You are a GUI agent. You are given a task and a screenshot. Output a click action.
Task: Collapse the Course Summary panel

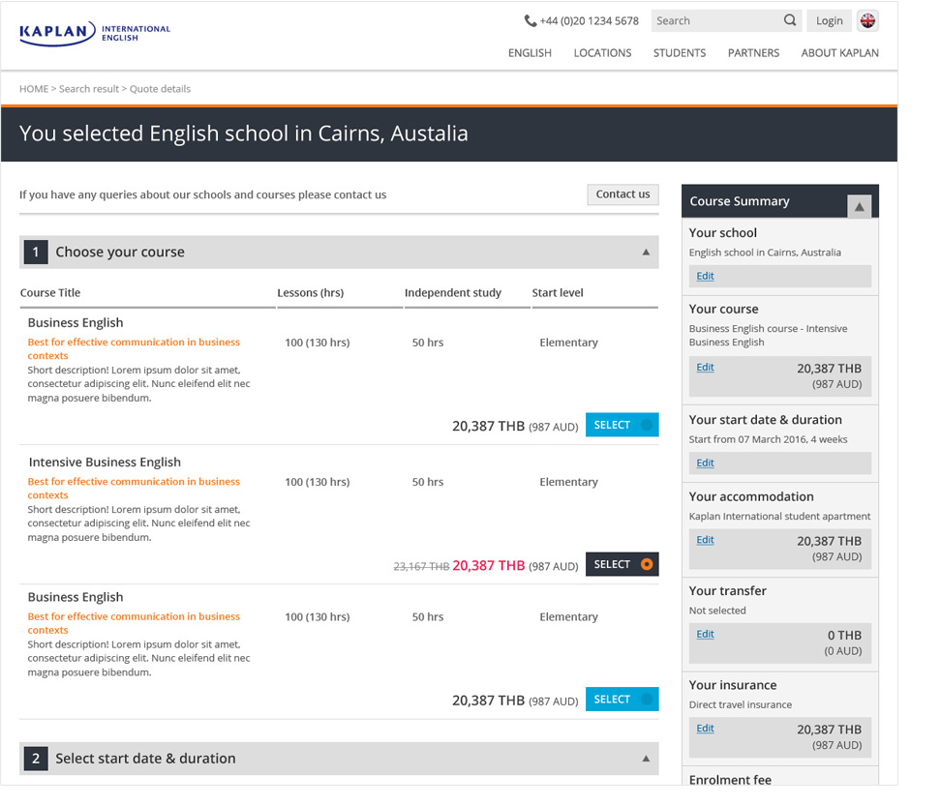click(x=860, y=207)
